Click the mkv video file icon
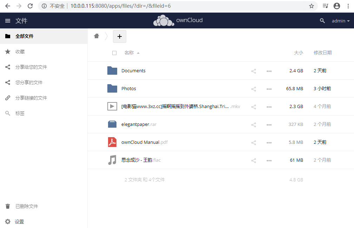354x228 pixels. pos(112,106)
